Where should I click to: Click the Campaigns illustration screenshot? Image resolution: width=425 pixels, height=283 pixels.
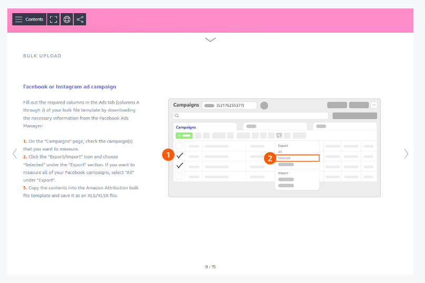pyautogui.click(x=274, y=148)
